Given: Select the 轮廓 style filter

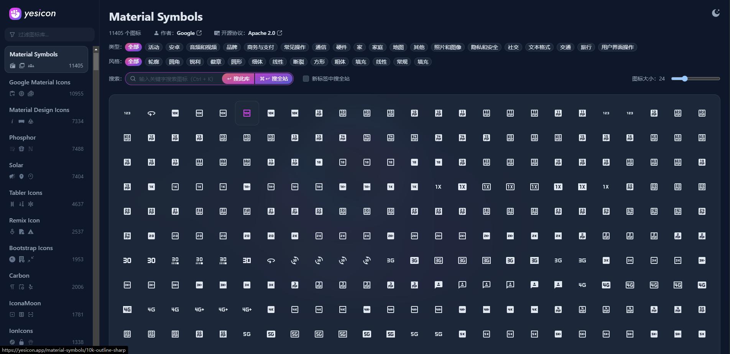Looking at the screenshot, I should [x=154, y=62].
